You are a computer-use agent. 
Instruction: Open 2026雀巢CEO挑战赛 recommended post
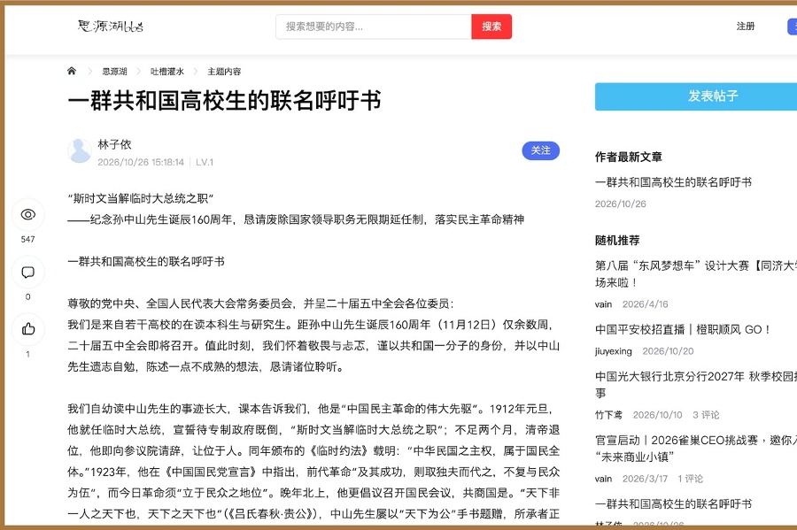tap(696, 449)
